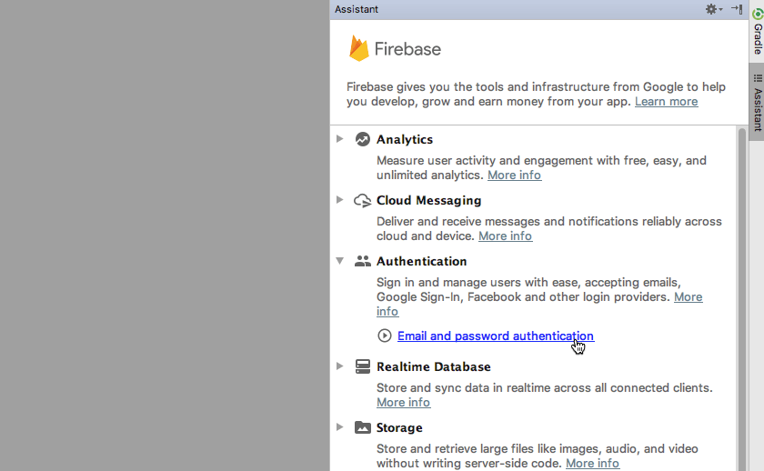Expand the Realtime Database section
The image size is (764, 471).
(339, 366)
